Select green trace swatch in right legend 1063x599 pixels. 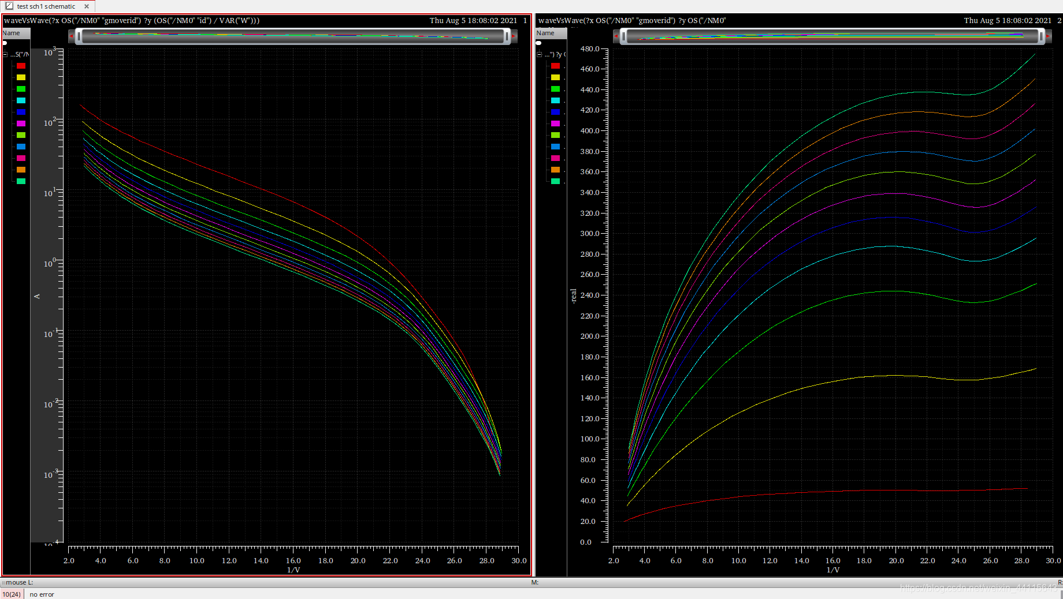pos(555,89)
